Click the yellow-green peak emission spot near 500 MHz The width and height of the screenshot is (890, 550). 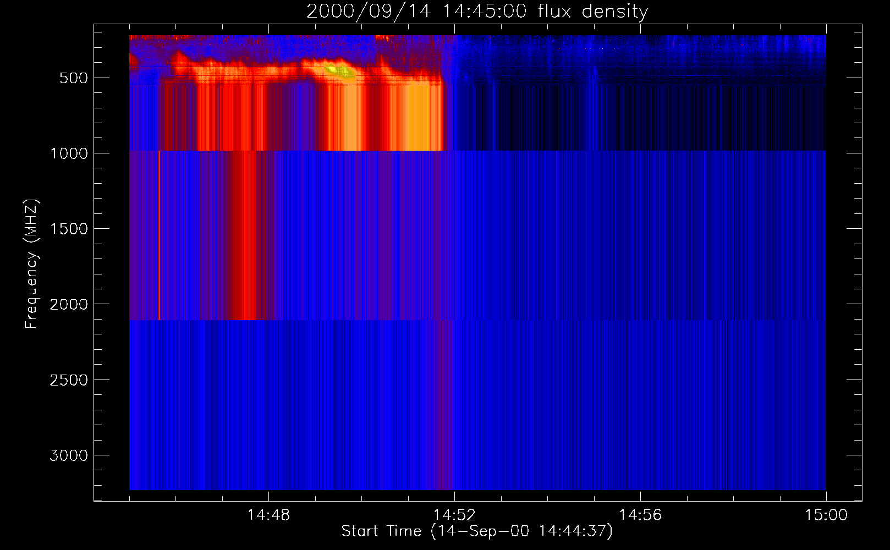click(339, 71)
